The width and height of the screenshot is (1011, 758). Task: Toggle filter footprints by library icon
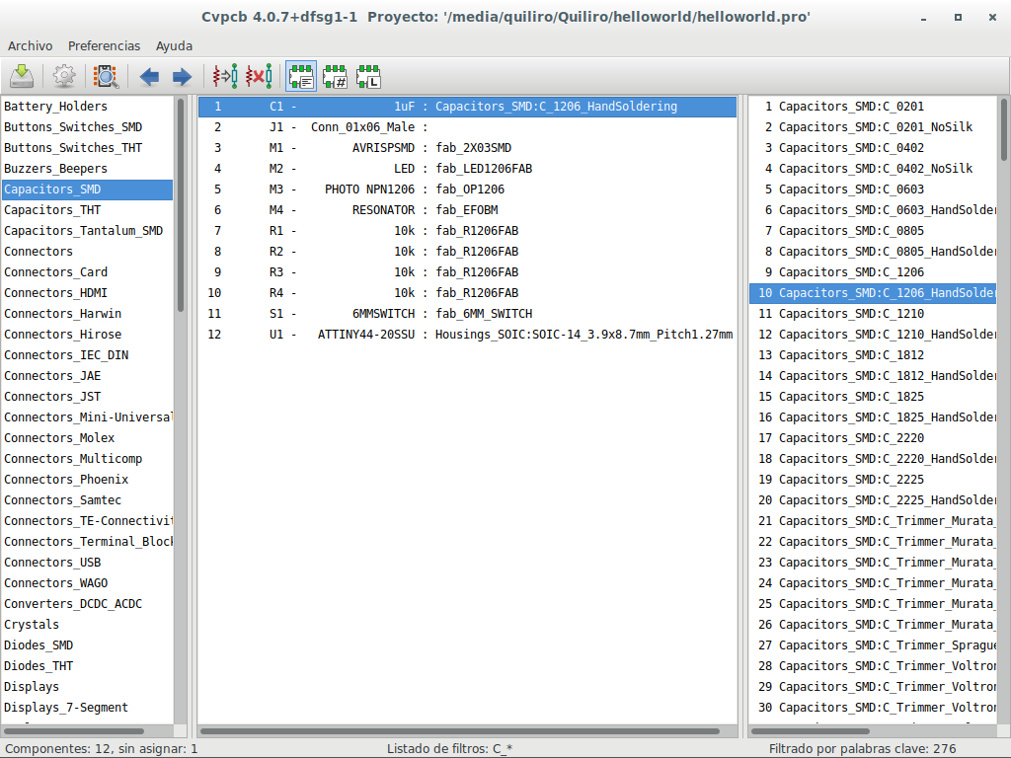(x=368, y=77)
